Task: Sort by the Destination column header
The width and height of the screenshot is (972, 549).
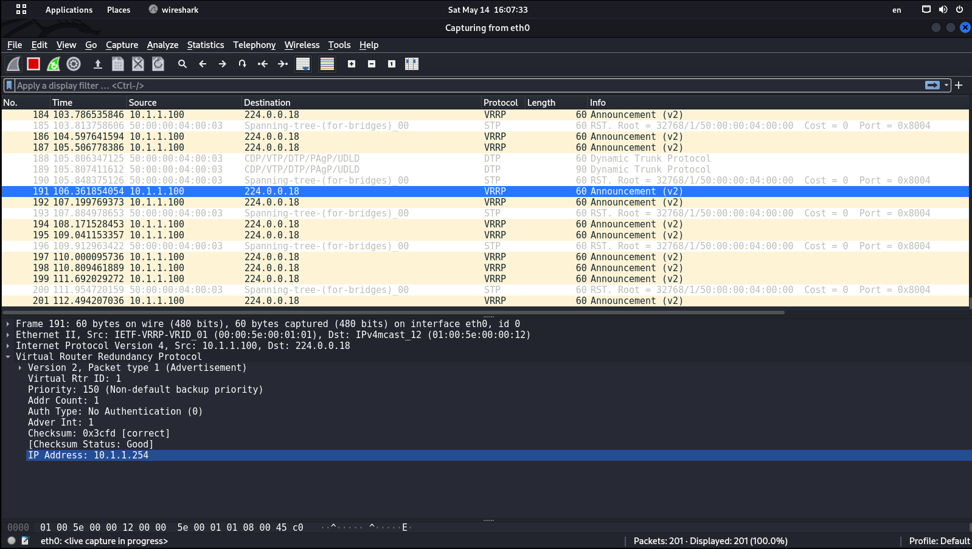Action: 362,103
